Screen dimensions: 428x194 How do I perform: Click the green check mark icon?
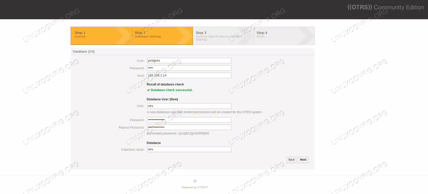[148, 90]
